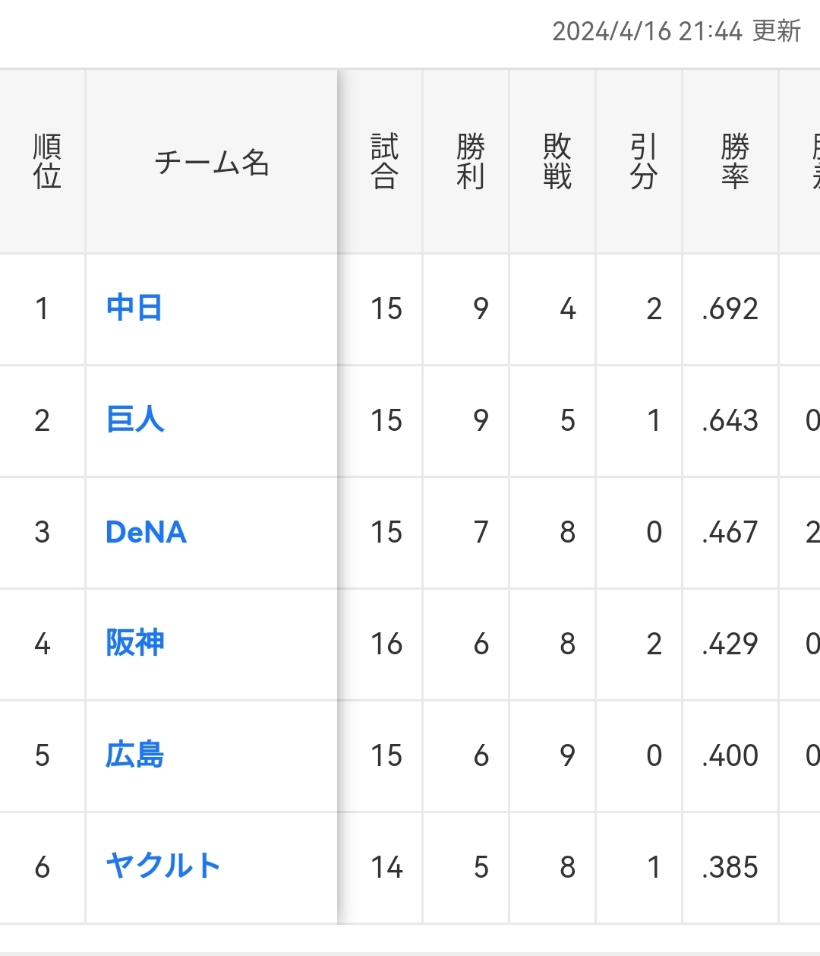The image size is (820, 956).
Task: Click the 引分 column header
Action: coord(644,162)
